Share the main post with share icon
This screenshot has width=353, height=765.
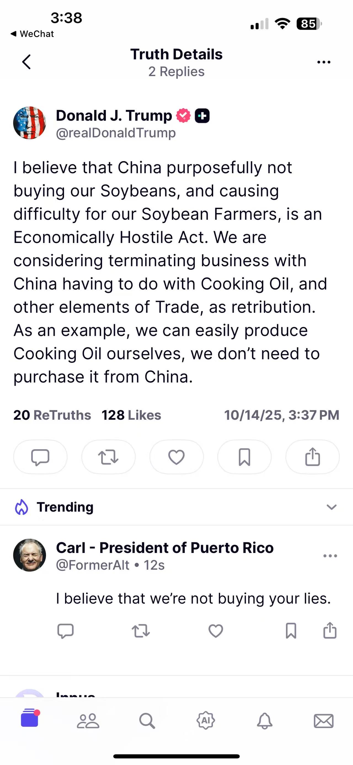point(312,457)
